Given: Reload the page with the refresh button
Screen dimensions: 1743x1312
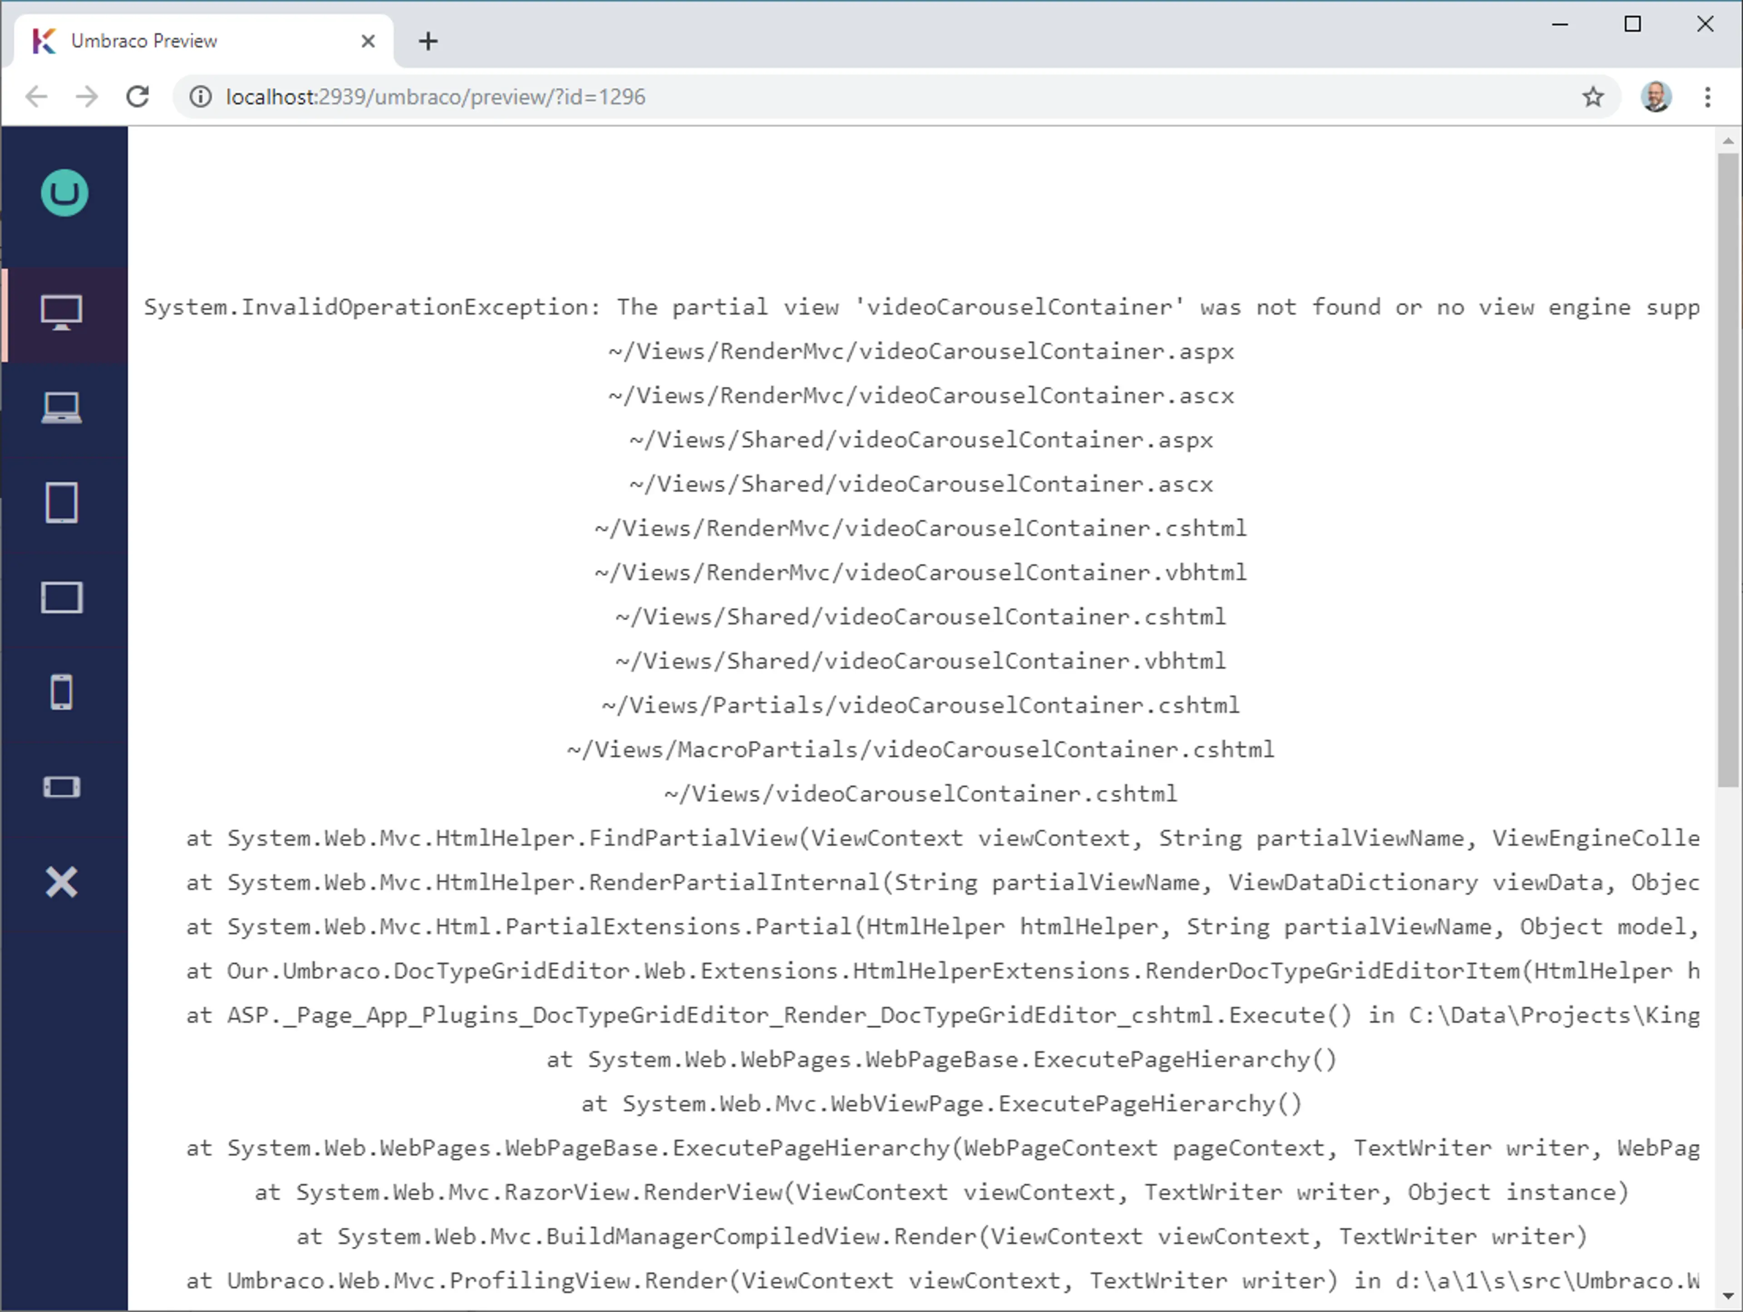Looking at the screenshot, I should point(138,97).
